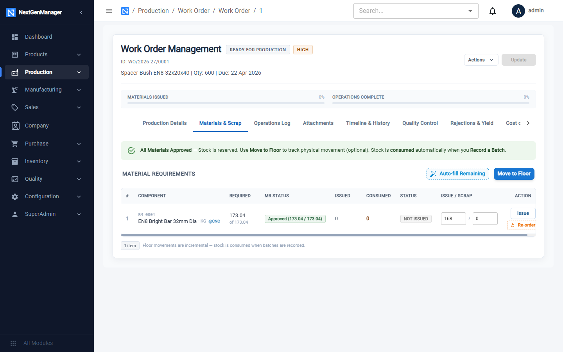
Task: Expand the Manufacturing submenu chevron
Action: coord(79,90)
